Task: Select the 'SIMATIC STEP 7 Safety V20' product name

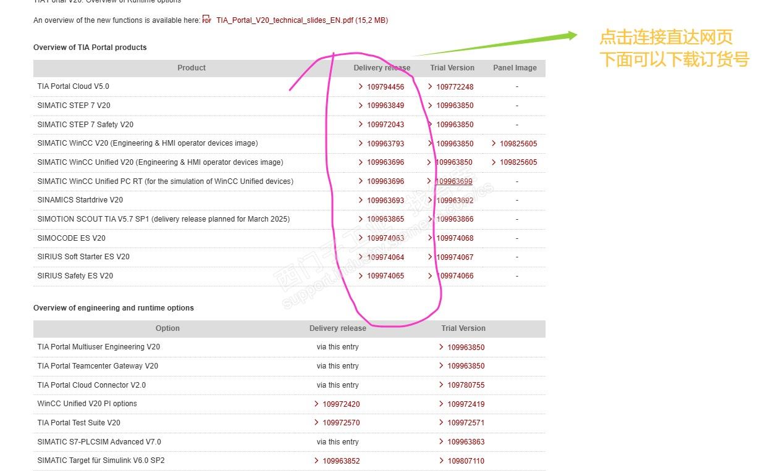Action: click(x=85, y=125)
